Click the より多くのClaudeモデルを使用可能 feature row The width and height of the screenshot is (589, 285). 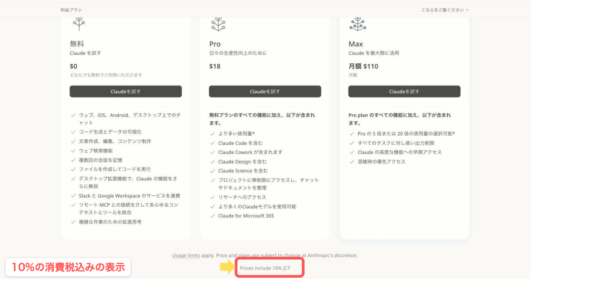(253, 206)
